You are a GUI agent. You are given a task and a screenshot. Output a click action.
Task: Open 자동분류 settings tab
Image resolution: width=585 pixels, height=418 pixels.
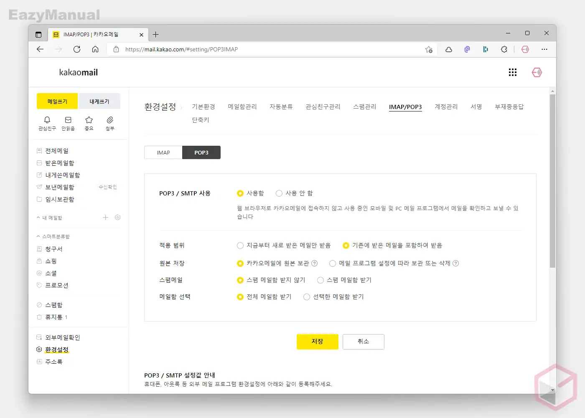[x=281, y=107]
